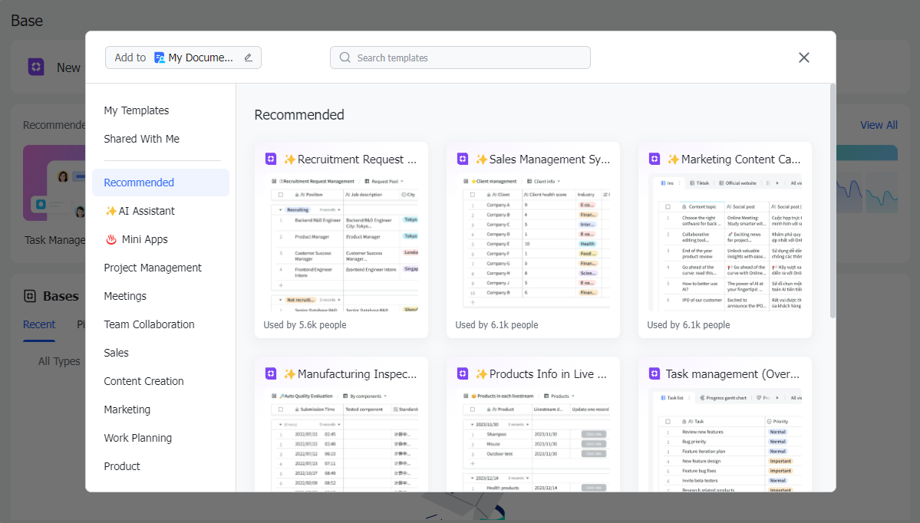
Task: Click the edit pencil icon beside My Documents
Action: tap(248, 58)
